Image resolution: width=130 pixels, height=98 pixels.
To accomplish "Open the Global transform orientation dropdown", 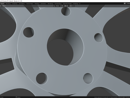I will 57,6.
